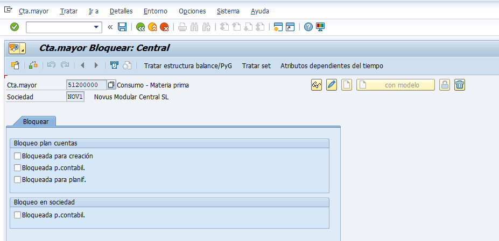Exit using the orange up-arrow icon
The height and width of the screenshot is (241, 499).
152,27
